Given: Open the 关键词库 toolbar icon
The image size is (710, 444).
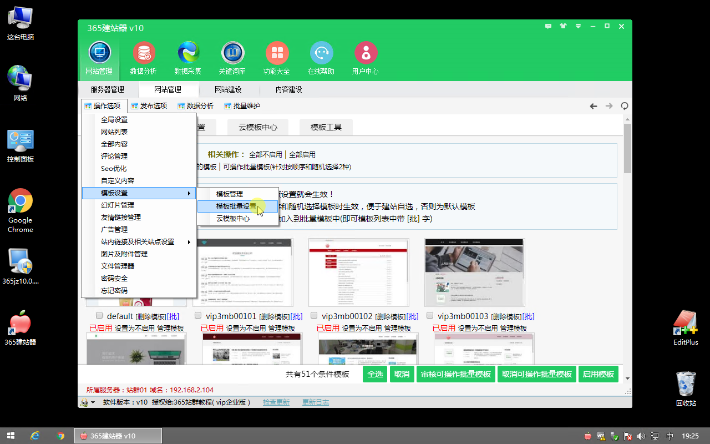Looking at the screenshot, I should tap(232, 58).
